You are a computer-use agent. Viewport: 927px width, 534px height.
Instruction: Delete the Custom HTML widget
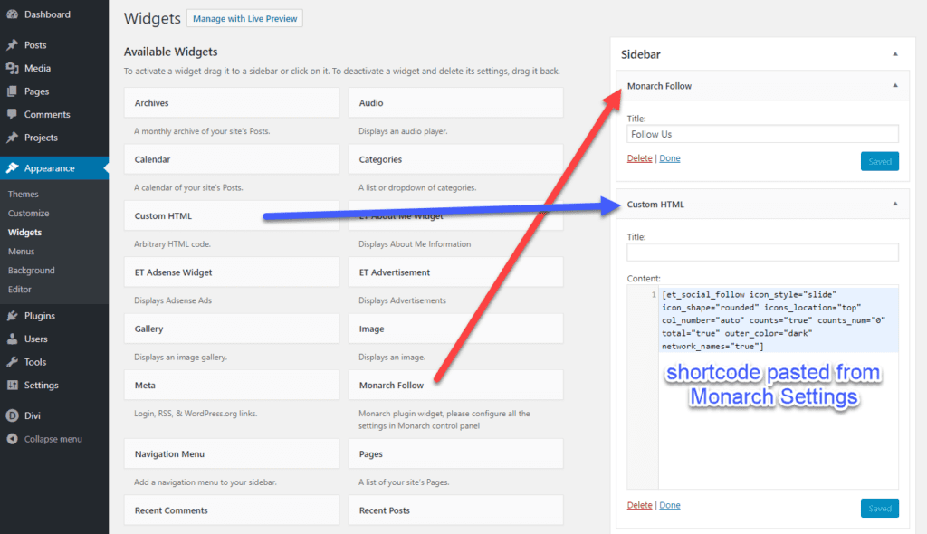pyautogui.click(x=640, y=505)
